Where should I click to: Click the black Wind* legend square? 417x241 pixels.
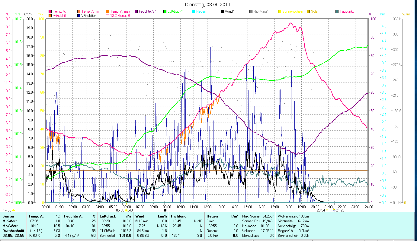pos(222,11)
